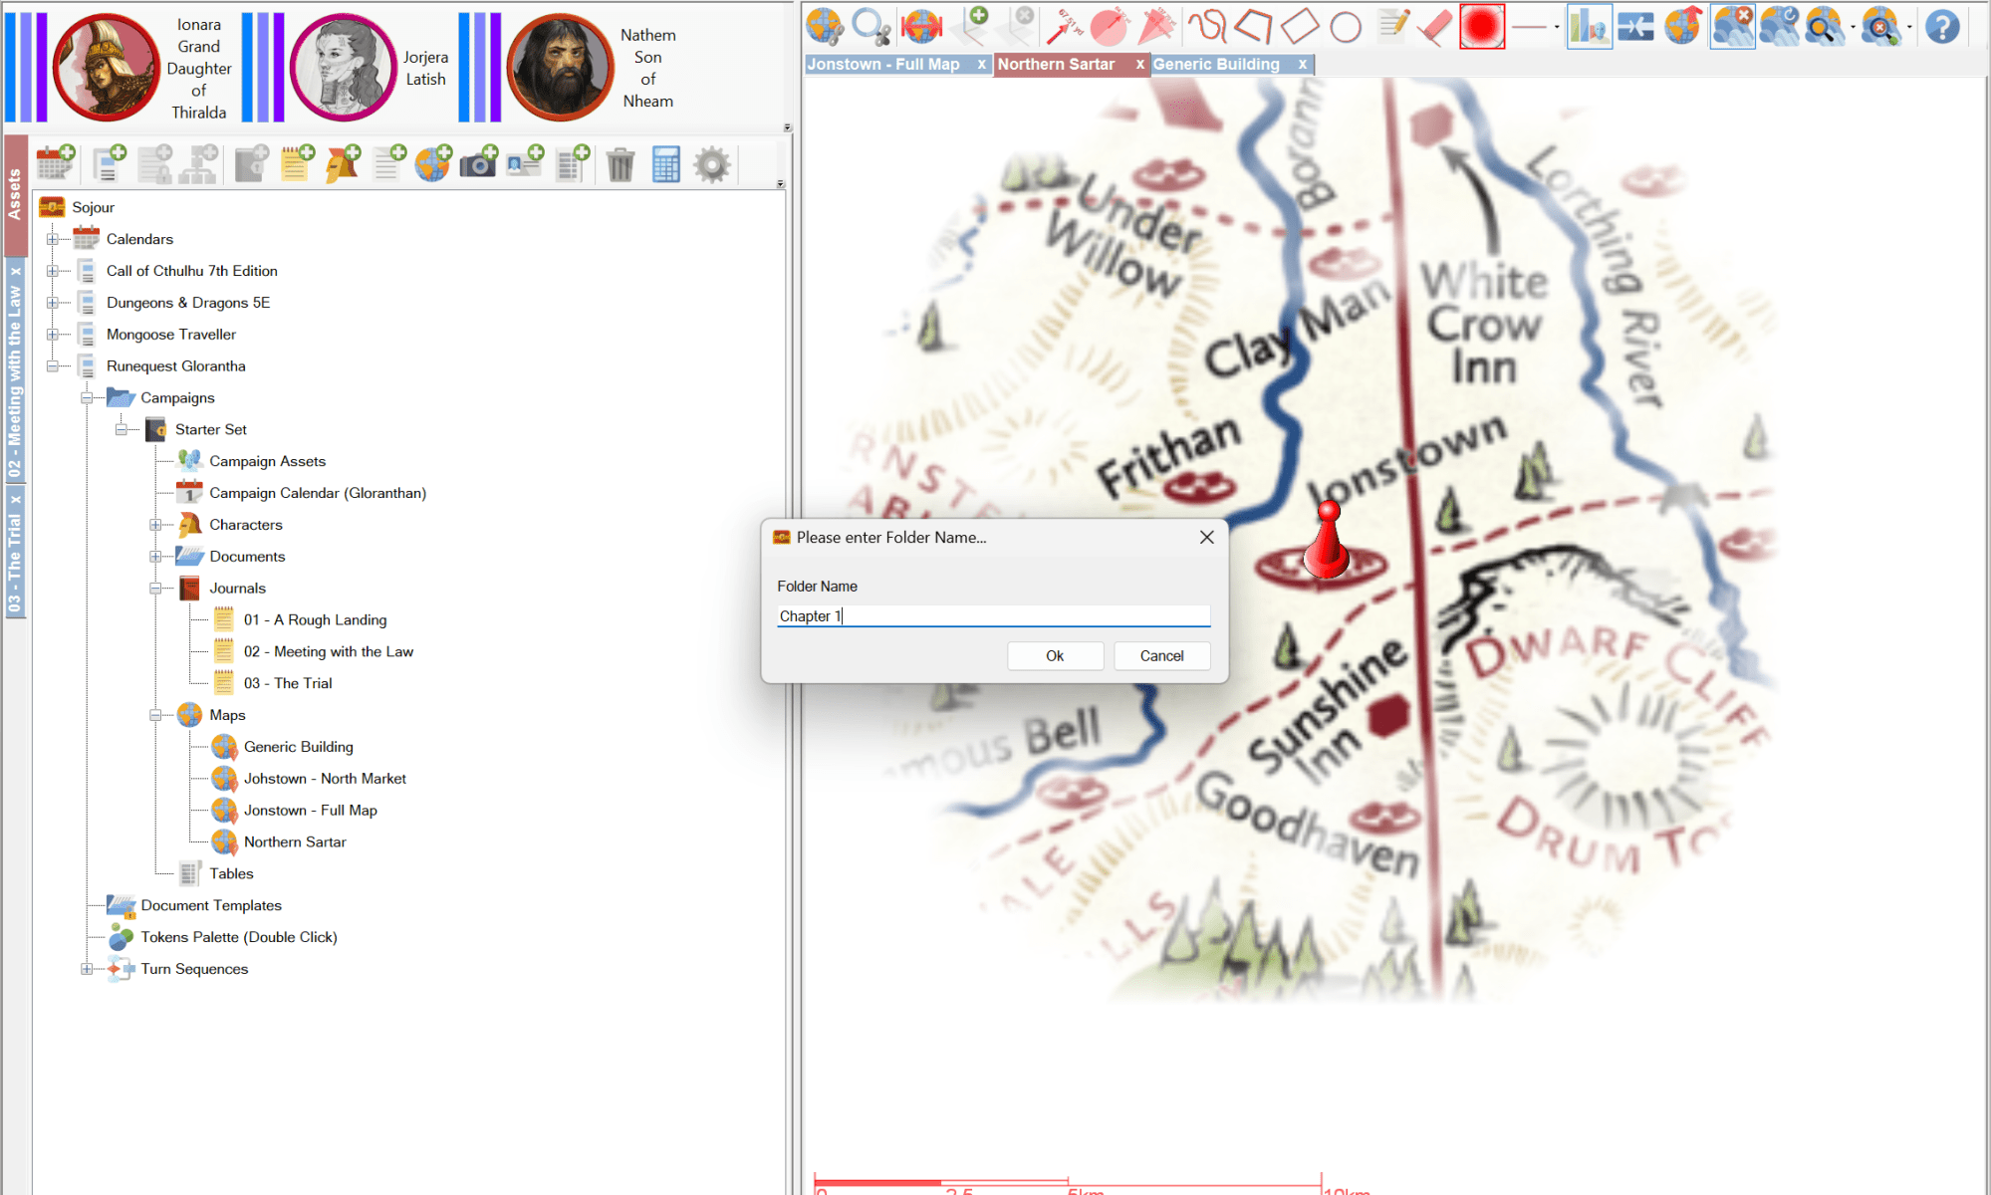The height and width of the screenshot is (1195, 1991).
Task: Open the line style dropdown arrow
Action: (1557, 28)
